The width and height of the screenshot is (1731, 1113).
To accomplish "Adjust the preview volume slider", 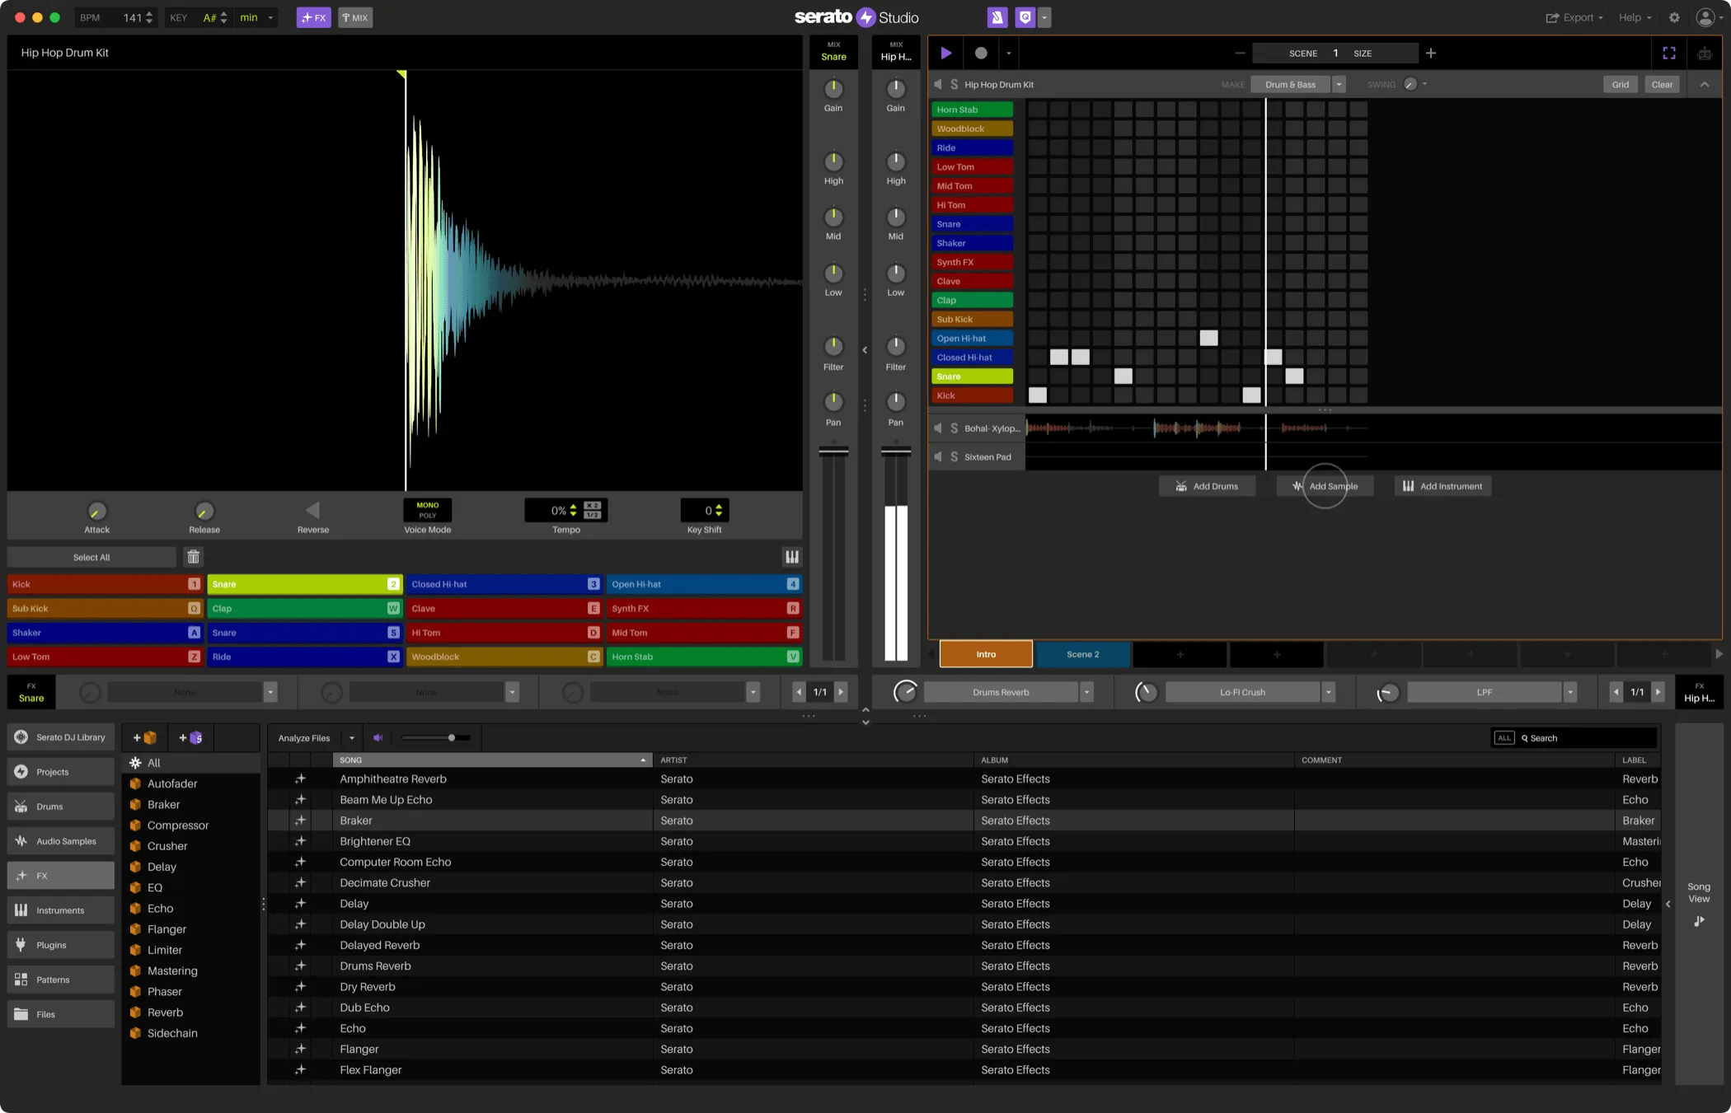I will (451, 738).
